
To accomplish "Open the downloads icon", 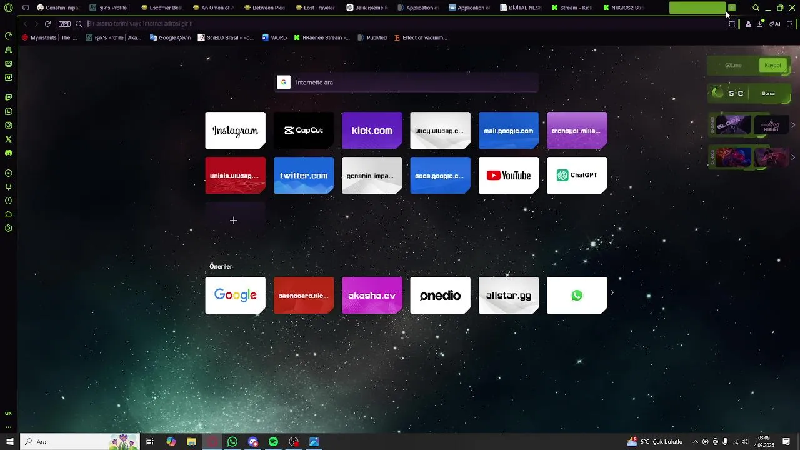I will coord(760,24).
